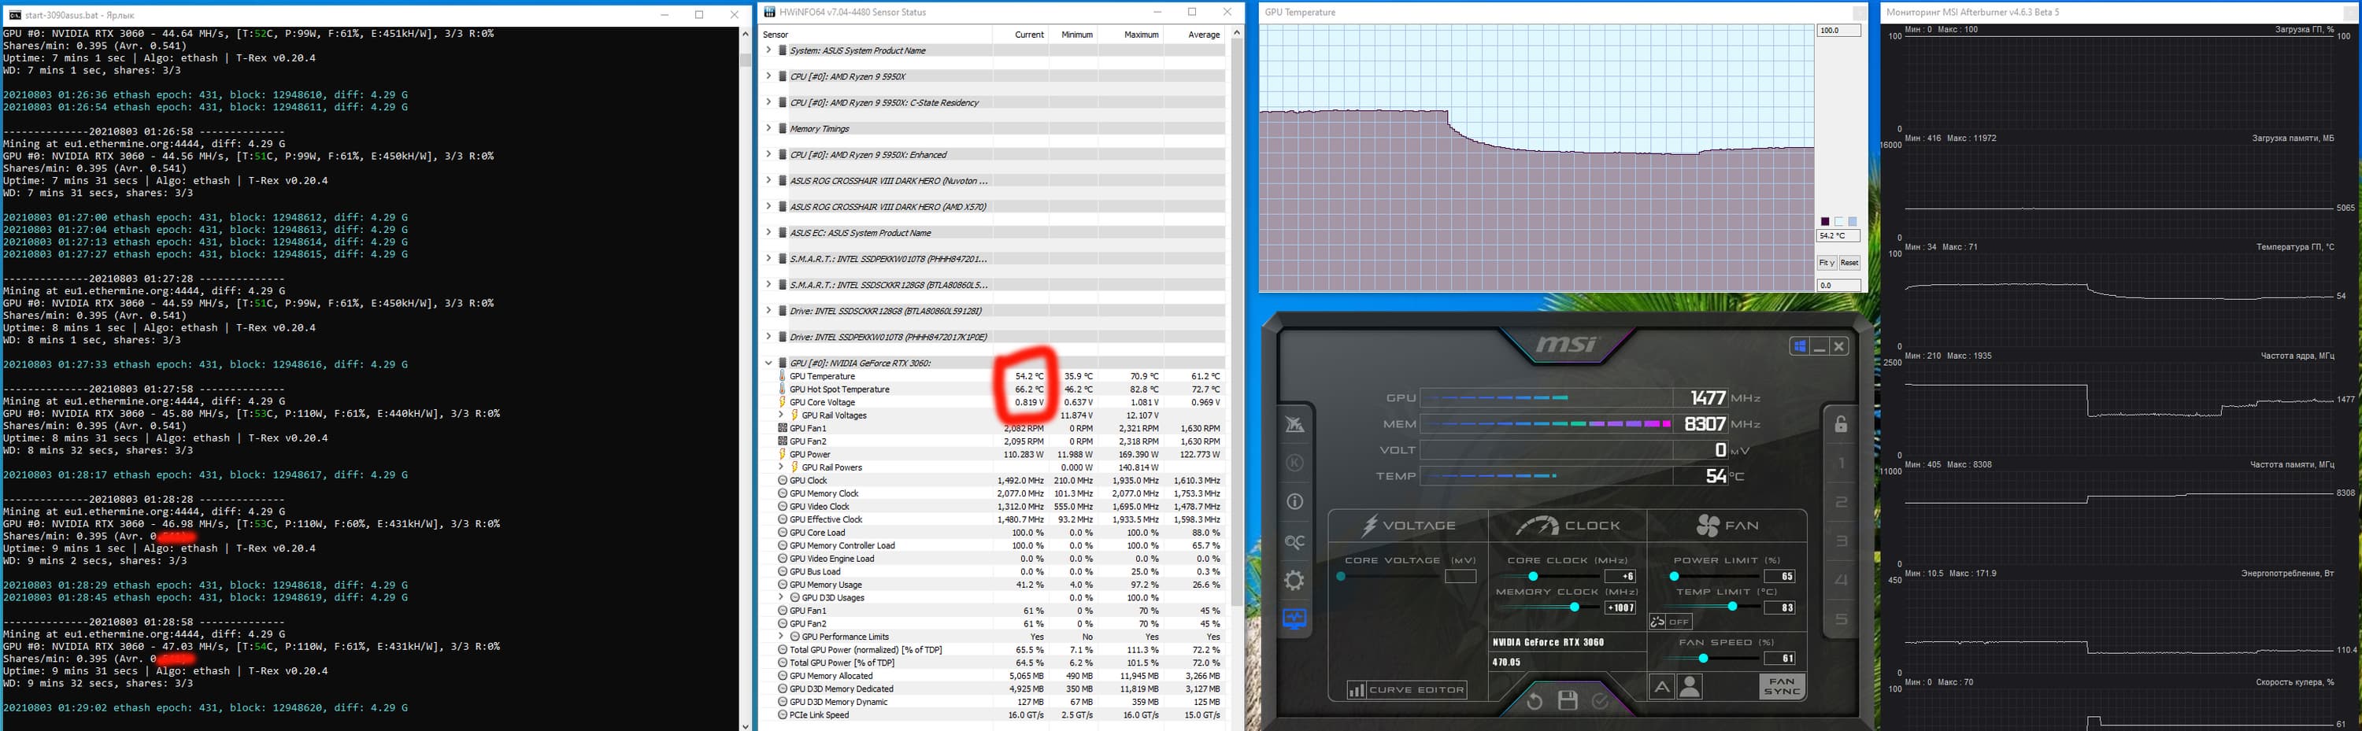The image size is (2362, 731).
Task: Open the Curve Editor
Action: click(1406, 690)
